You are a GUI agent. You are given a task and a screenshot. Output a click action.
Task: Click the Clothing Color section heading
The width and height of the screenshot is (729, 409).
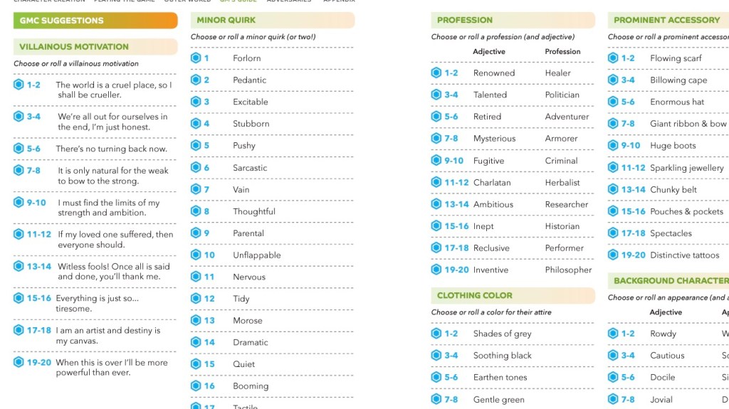click(475, 295)
